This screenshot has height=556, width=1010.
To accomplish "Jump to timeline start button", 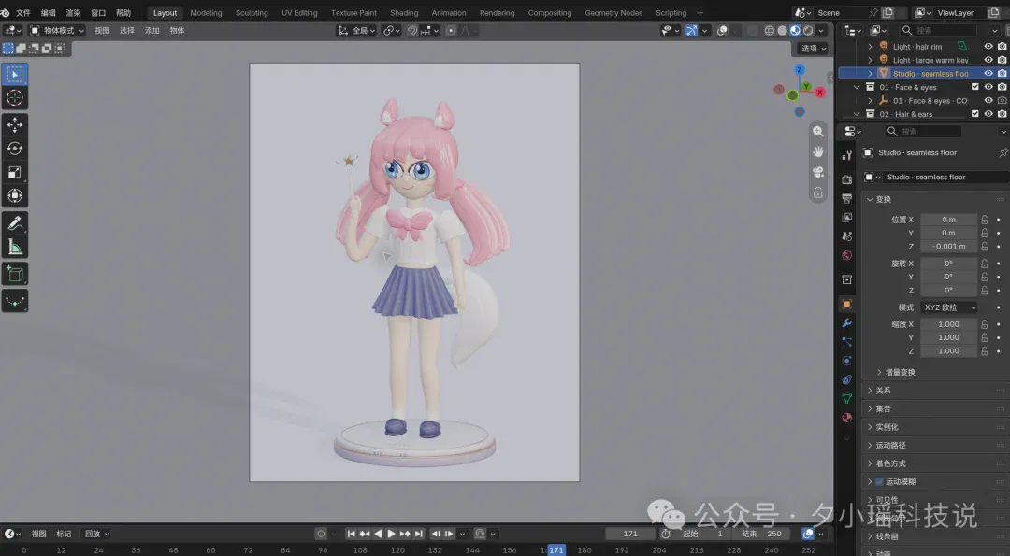I will click(x=351, y=534).
